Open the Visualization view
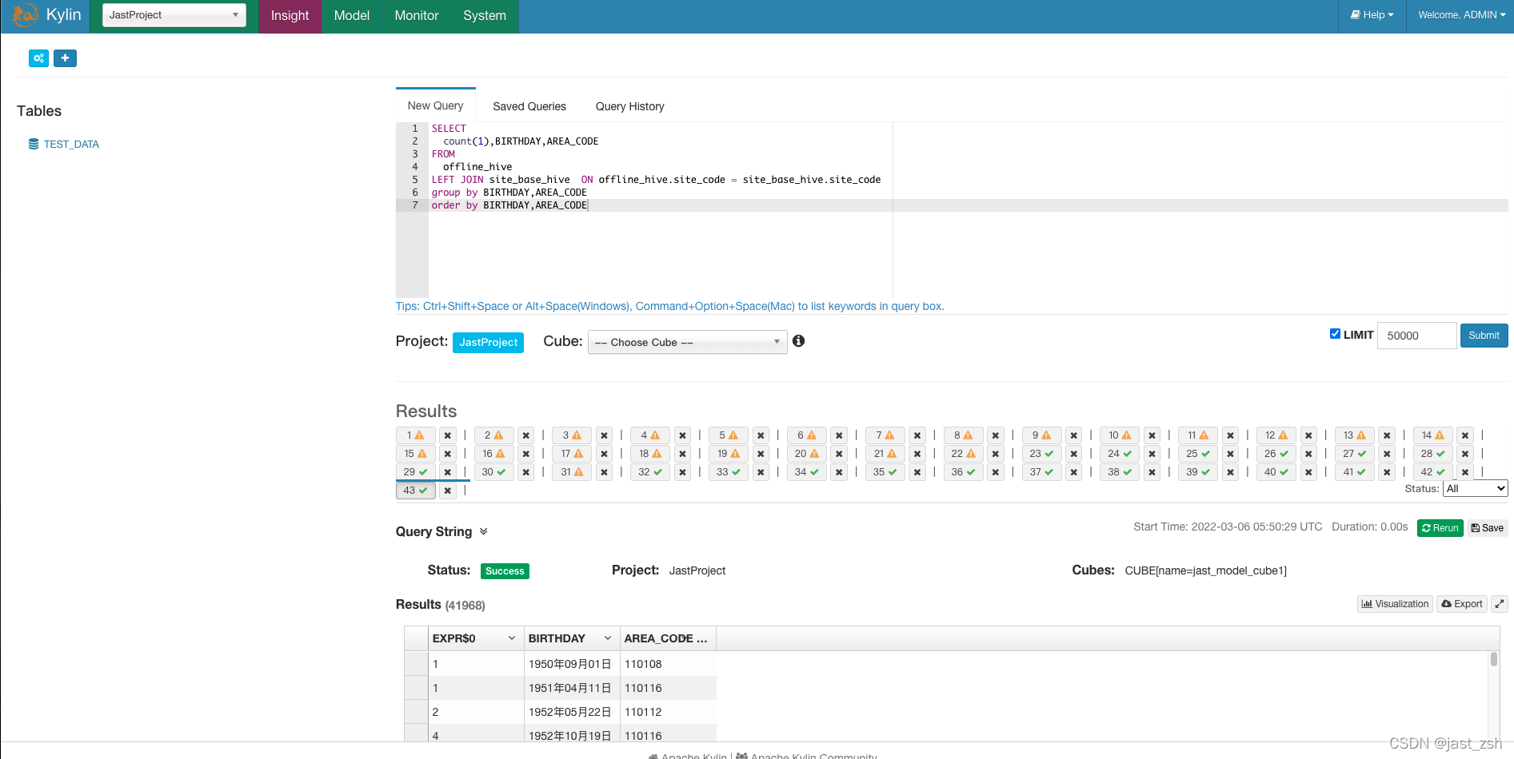The image size is (1514, 759). coord(1395,604)
